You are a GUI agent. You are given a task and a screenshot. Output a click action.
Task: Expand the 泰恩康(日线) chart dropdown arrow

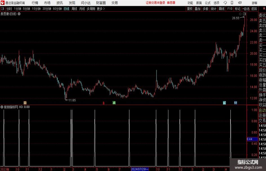tap(19, 14)
